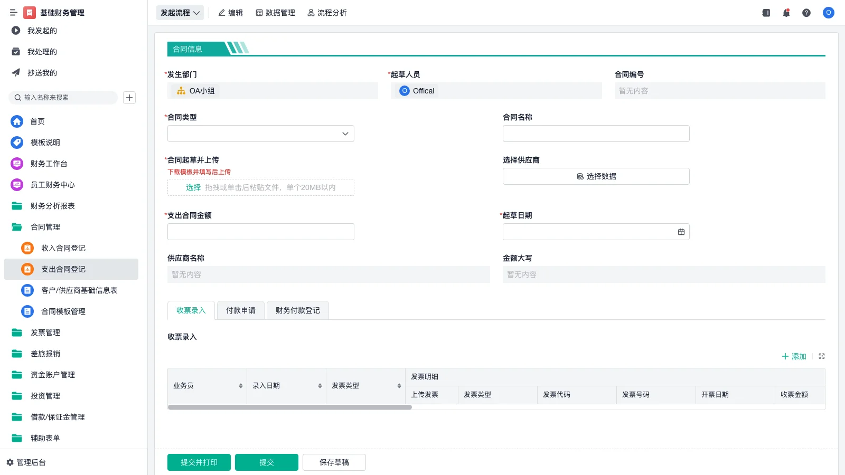Open the 合同类型 dropdown
This screenshot has height=475, width=845.
261,134
